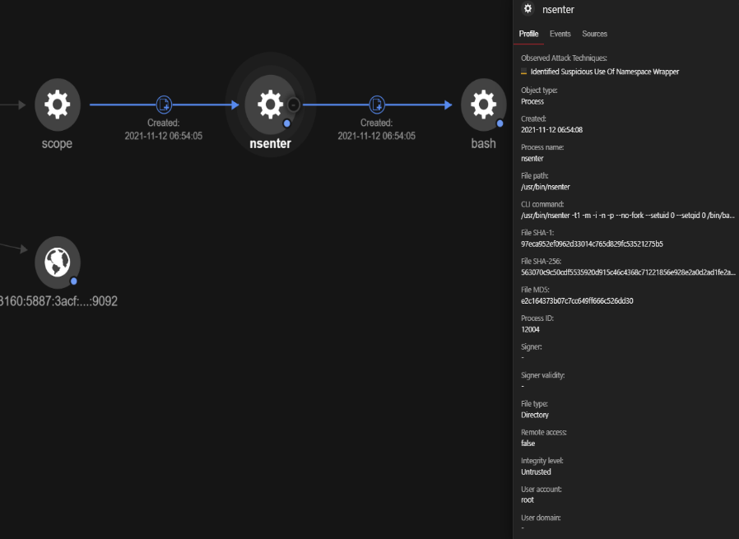Image resolution: width=739 pixels, height=539 pixels.
Task: Click the File type value Directory
Action: [534, 415]
